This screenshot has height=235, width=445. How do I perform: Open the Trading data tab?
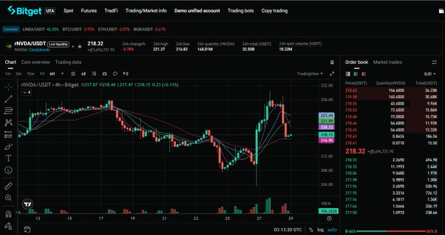click(x=68, y=62)
